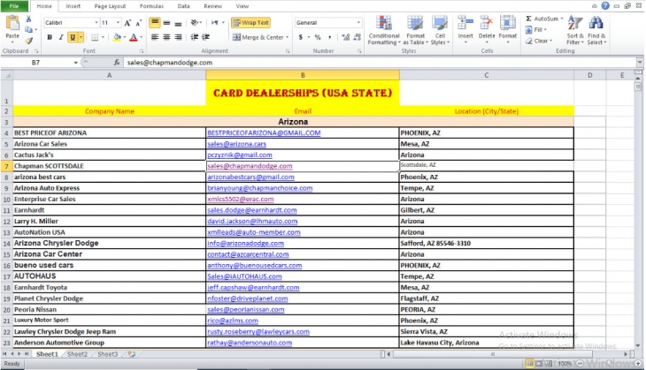Toggle Italic formatting
646x370 pixels.
pyautogui.click(x=61, y=37)
